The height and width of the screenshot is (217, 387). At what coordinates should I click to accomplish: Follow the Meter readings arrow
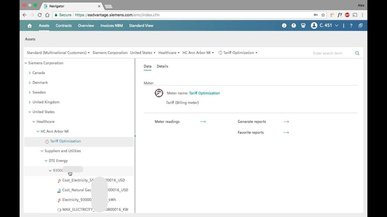click(x=203, y=122)
